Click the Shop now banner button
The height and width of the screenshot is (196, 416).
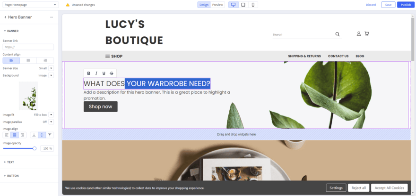click(x=101, y=106)
